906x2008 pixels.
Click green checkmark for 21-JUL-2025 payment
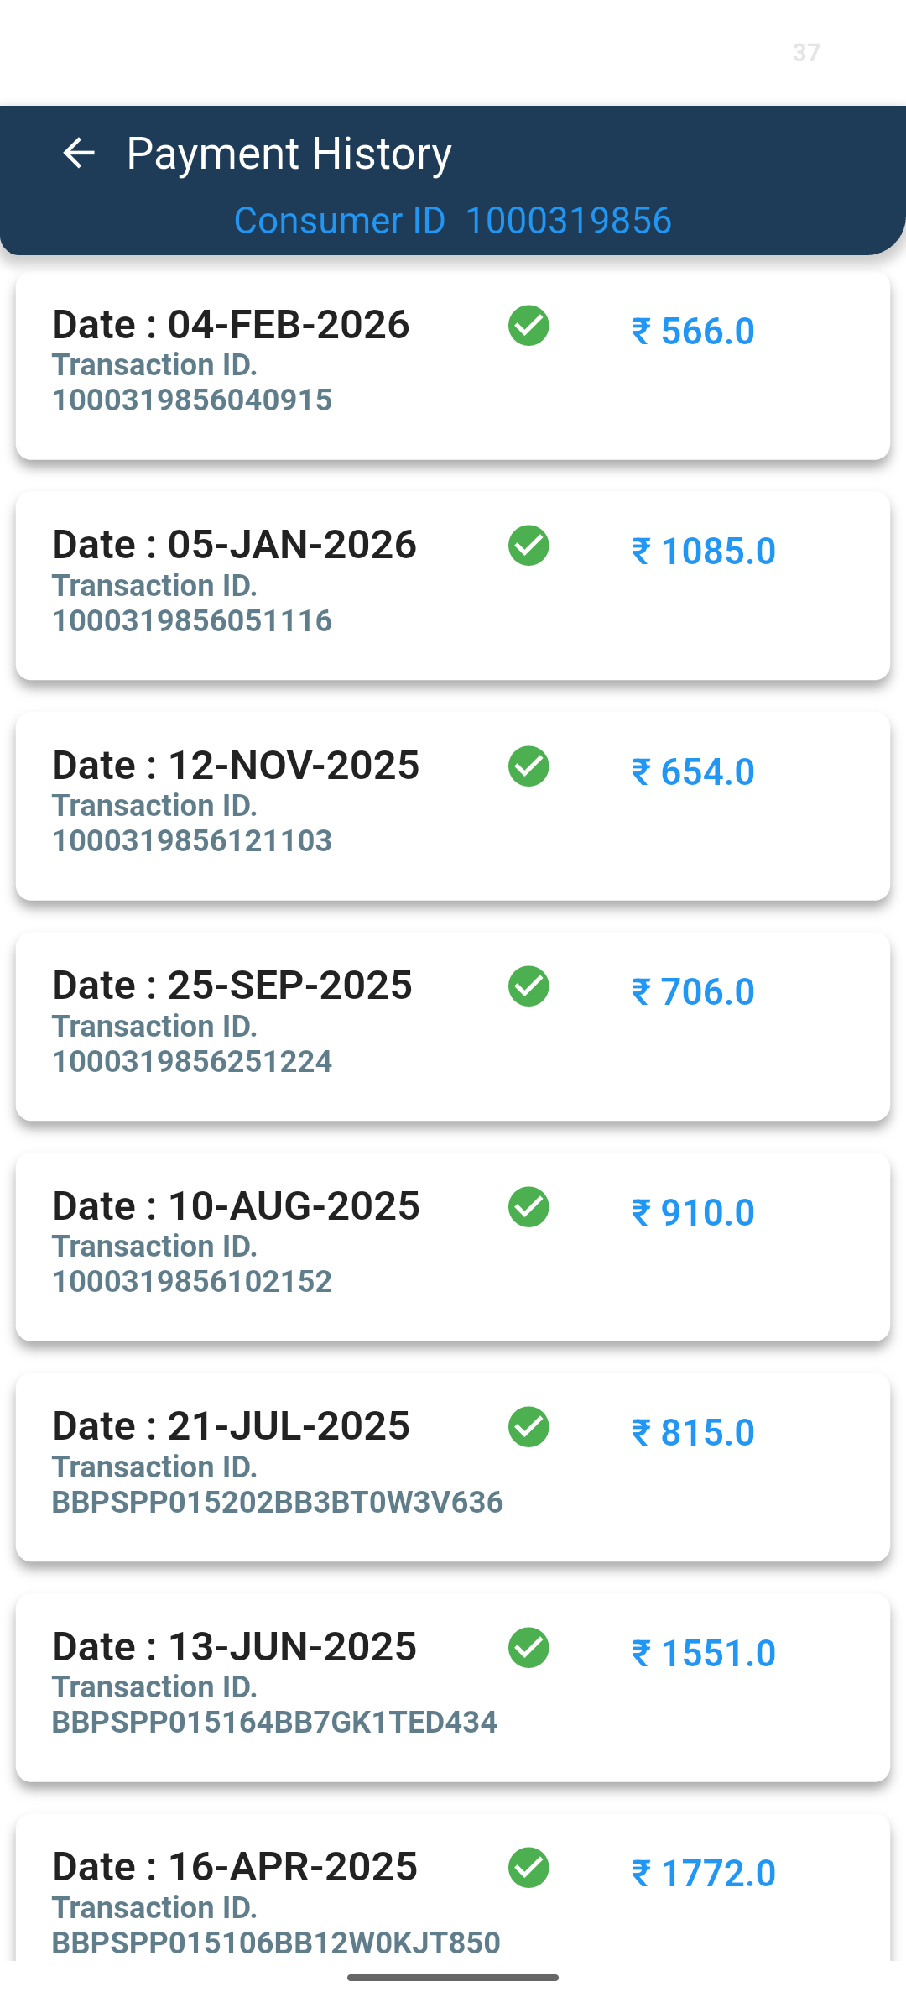[528, 1427]
